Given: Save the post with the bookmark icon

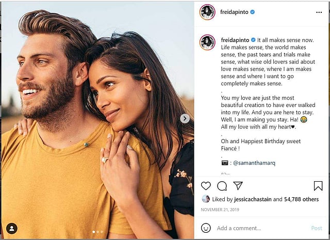Looking at the screenshot, I should 318,186.
